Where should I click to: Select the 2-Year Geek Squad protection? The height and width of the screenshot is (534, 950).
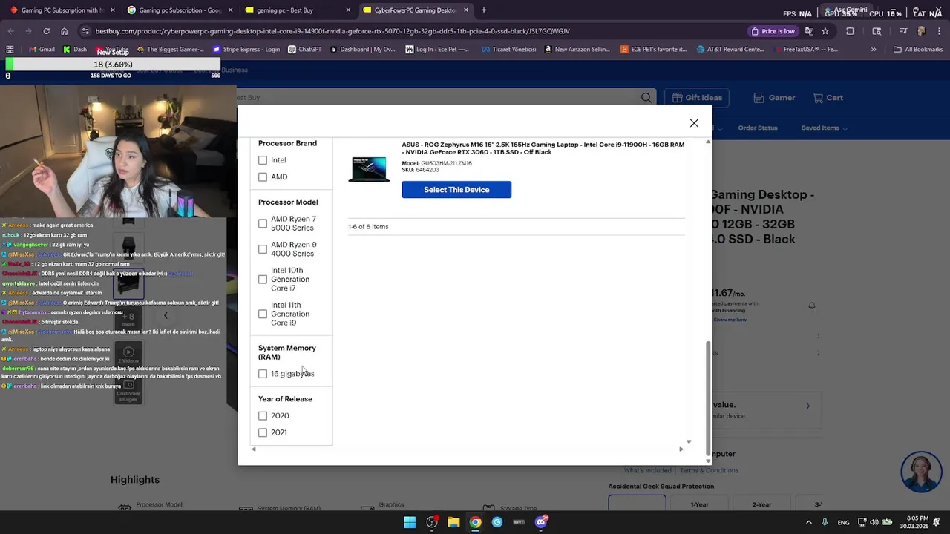[x=762, y=504]
